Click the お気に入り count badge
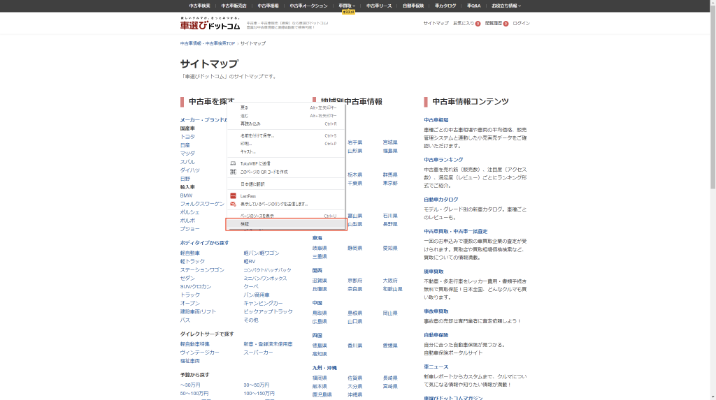 478,24
